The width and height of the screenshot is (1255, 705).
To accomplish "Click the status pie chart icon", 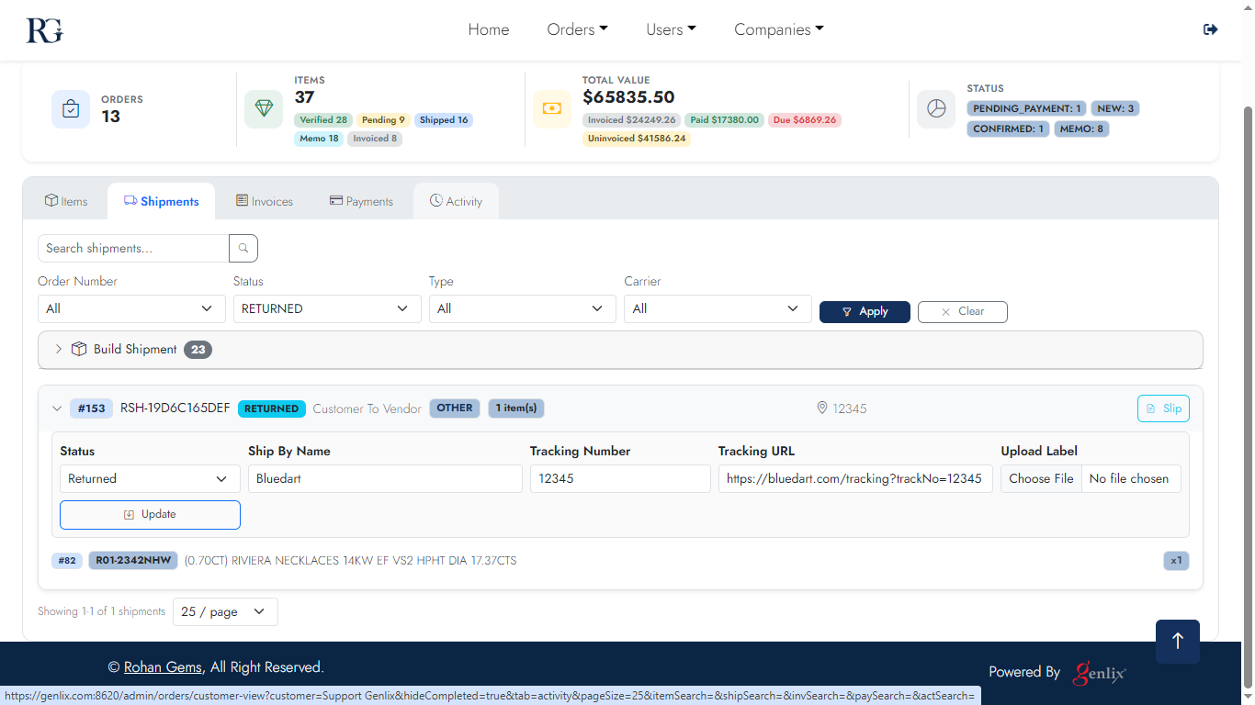I will (x=935, y=109).
